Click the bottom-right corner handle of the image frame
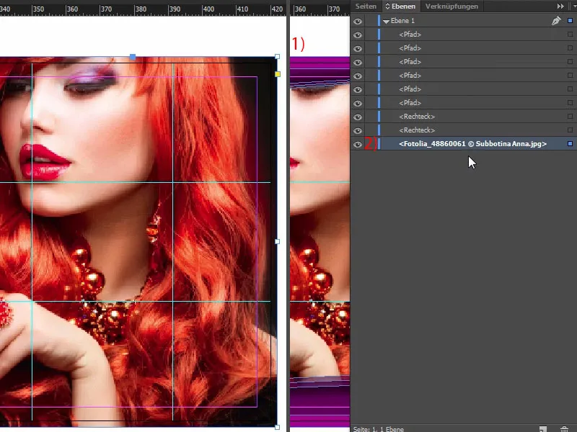This screenshot has height=432, width=577. pyautogui.click(x=277, y=427)
